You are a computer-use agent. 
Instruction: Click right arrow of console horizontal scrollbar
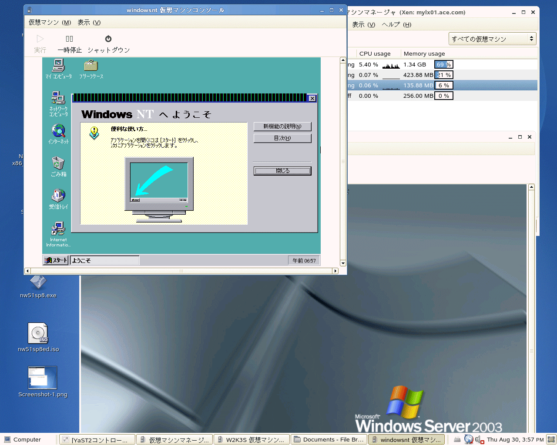(335, 271)
